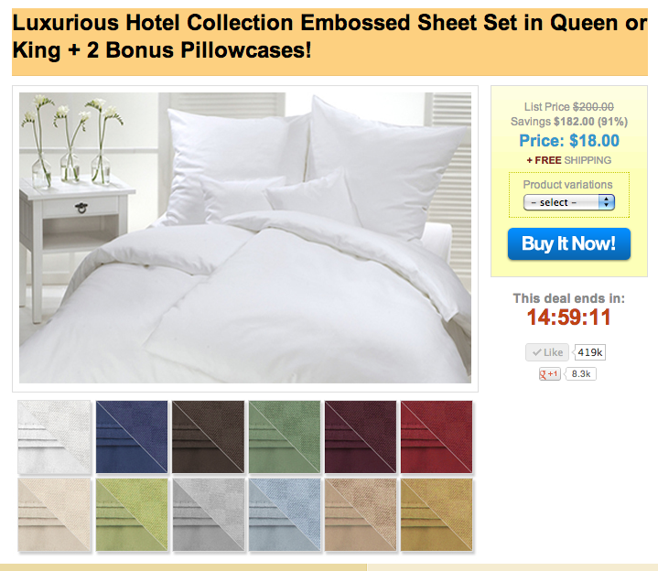Pick the gold fabric swatch

pos(437,515)
